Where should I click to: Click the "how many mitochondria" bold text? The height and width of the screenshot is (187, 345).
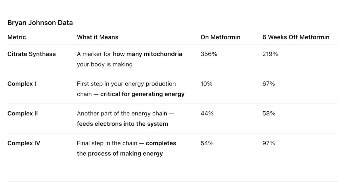(147, 54)
